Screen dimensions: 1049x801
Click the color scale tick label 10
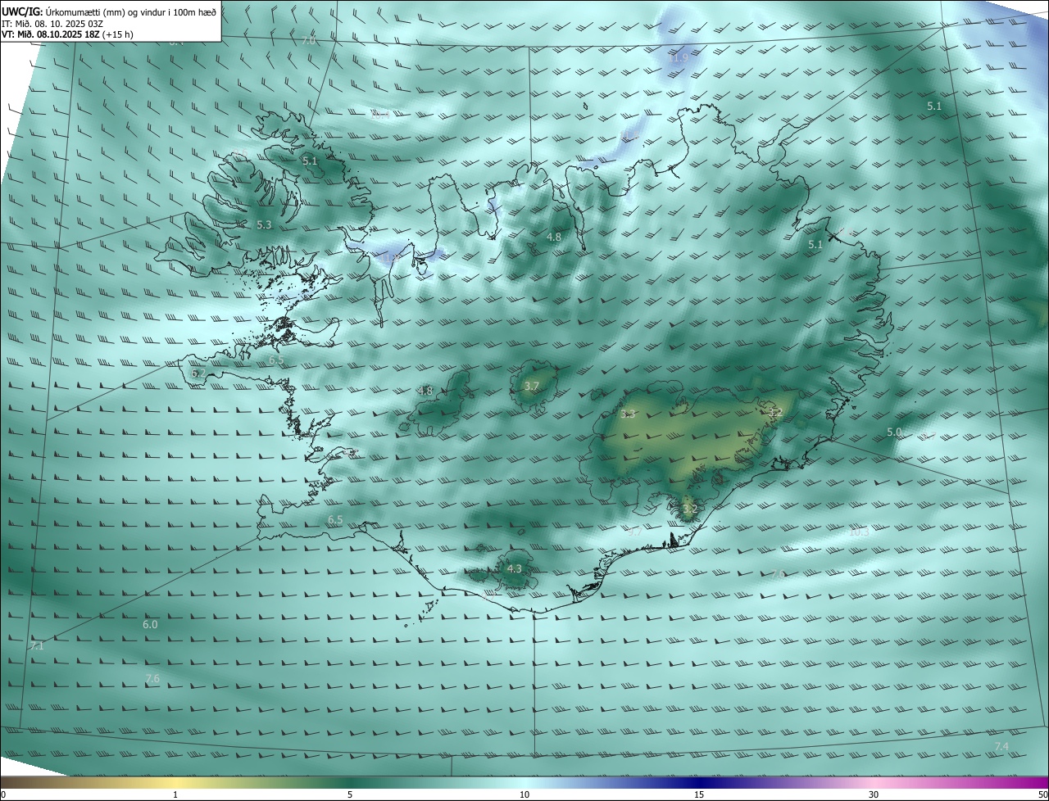pyautogui.click(x=524, y=794)
